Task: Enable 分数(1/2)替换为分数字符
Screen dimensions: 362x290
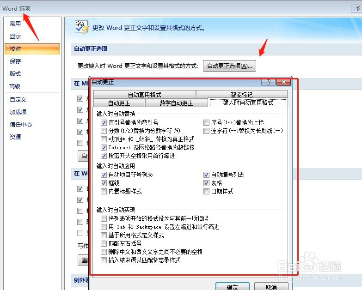Action: coord(104,131)
